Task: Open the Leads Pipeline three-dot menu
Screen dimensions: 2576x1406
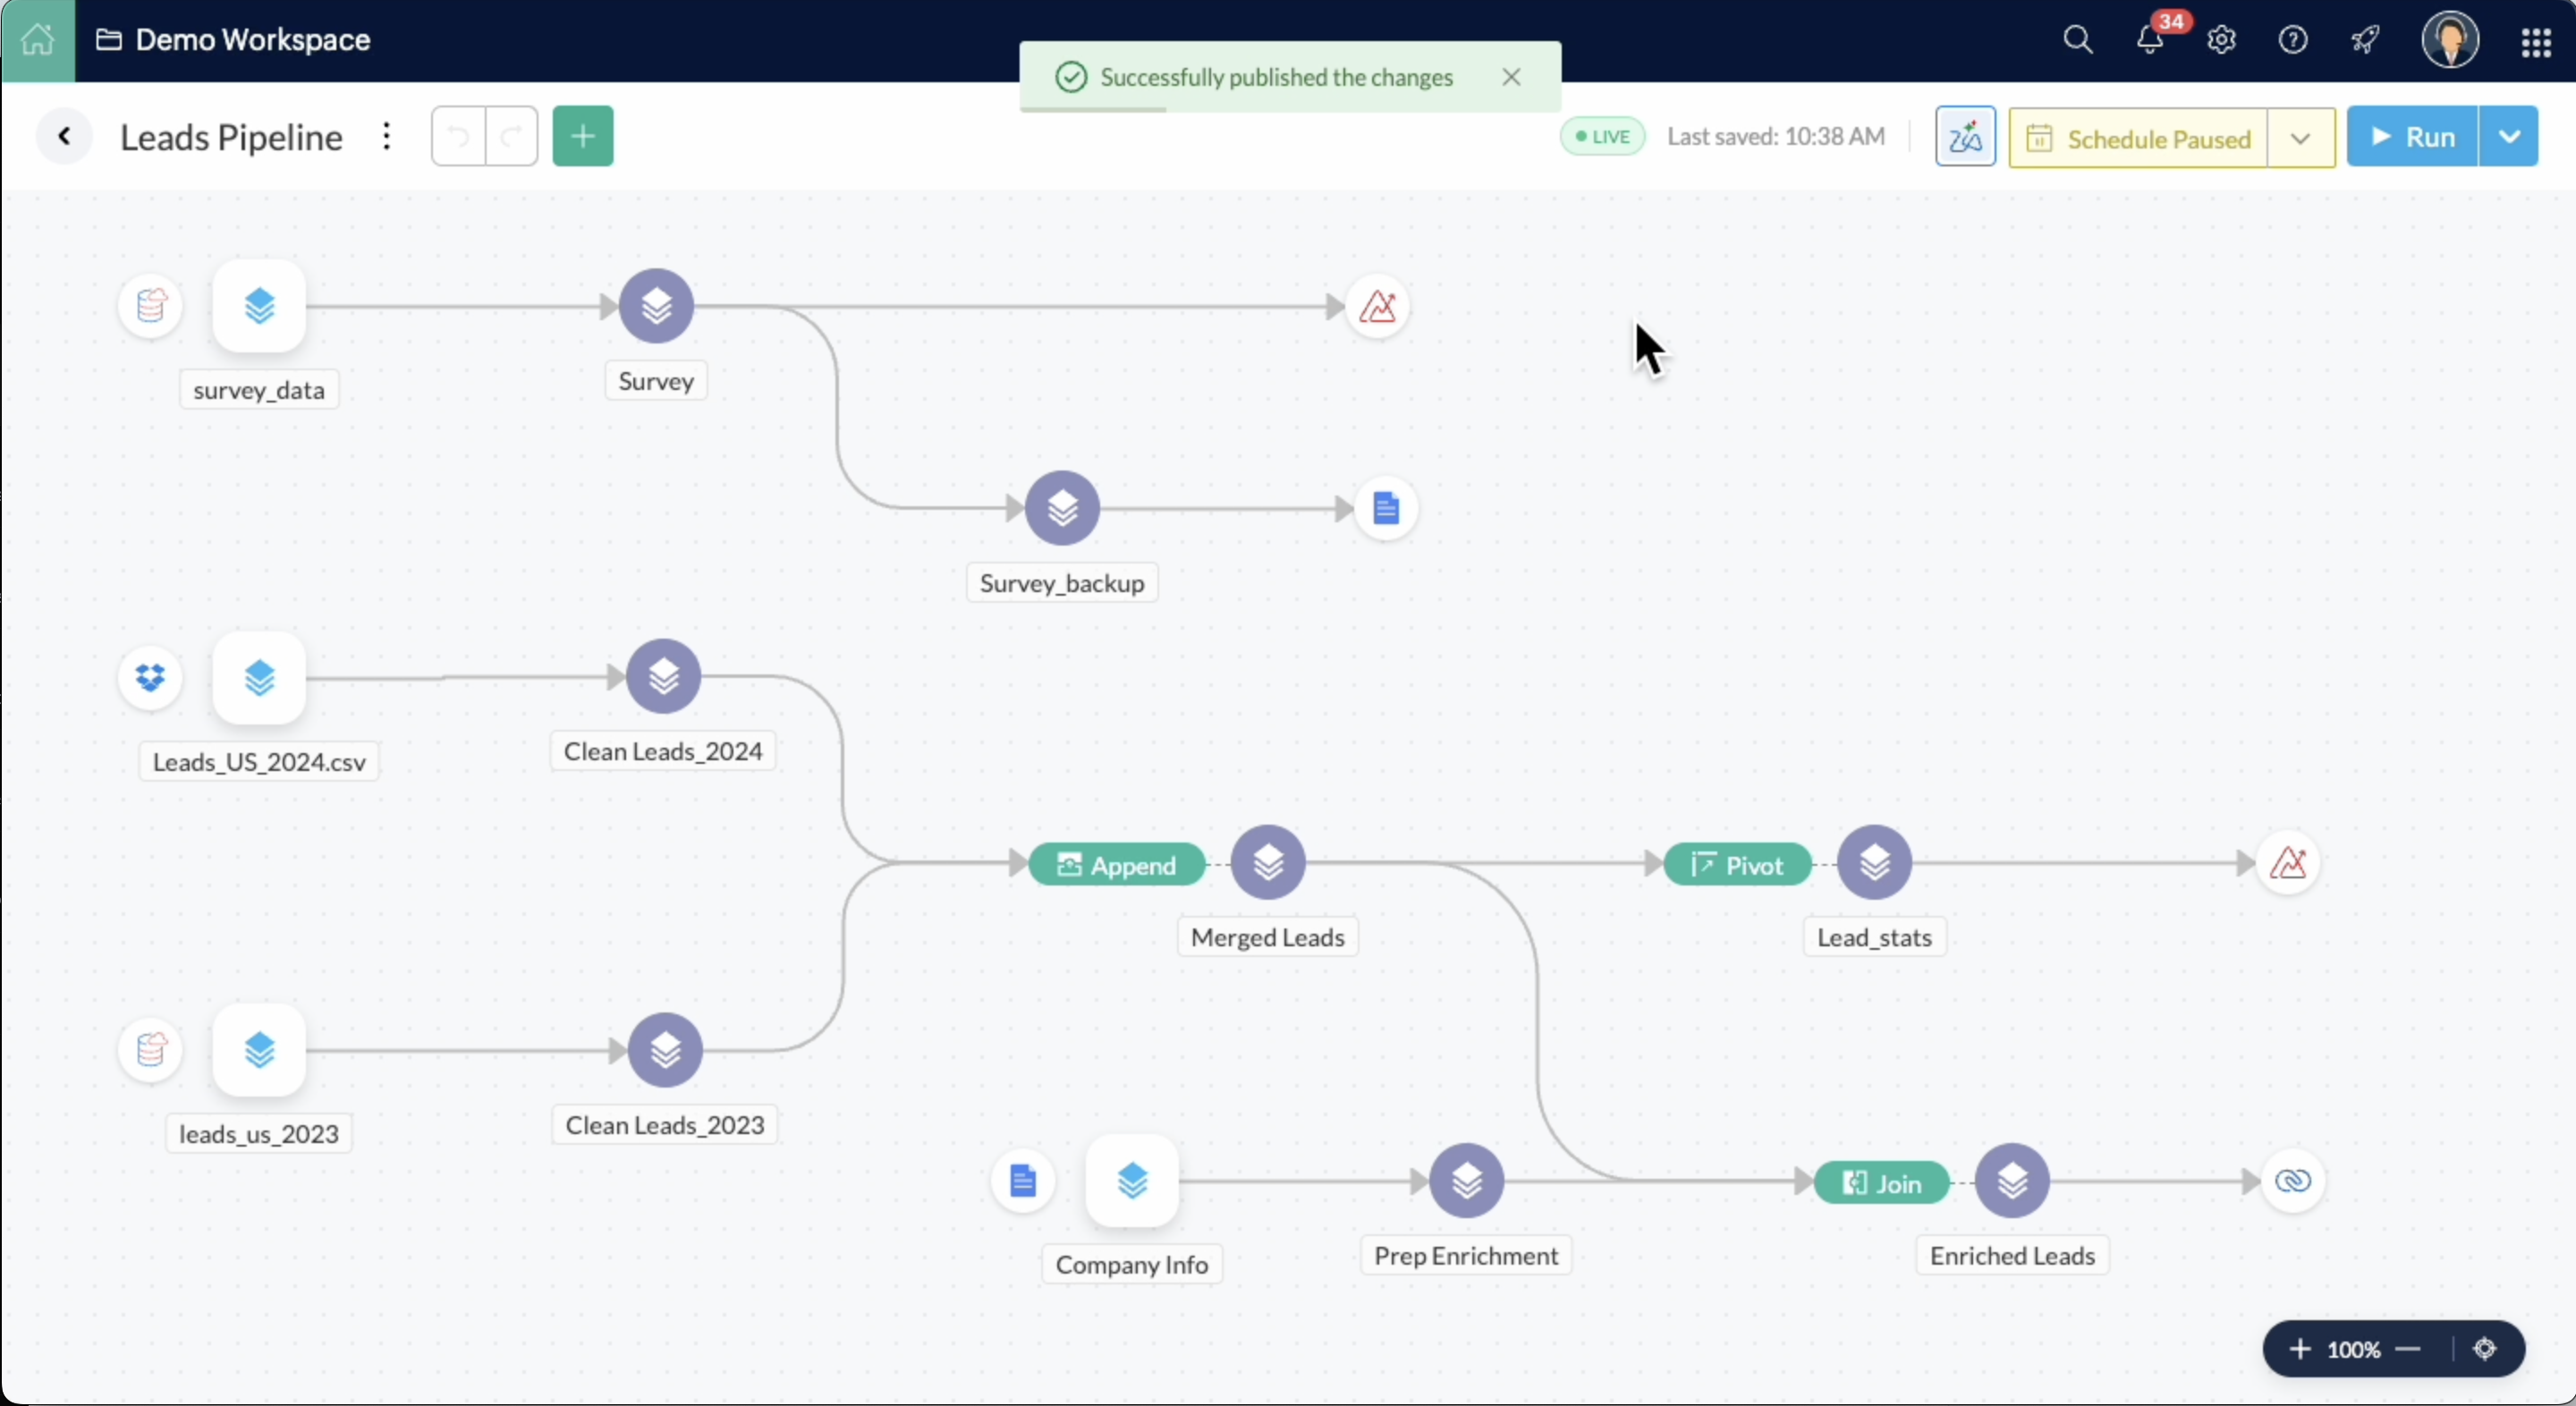Action: tap(386, 137)
